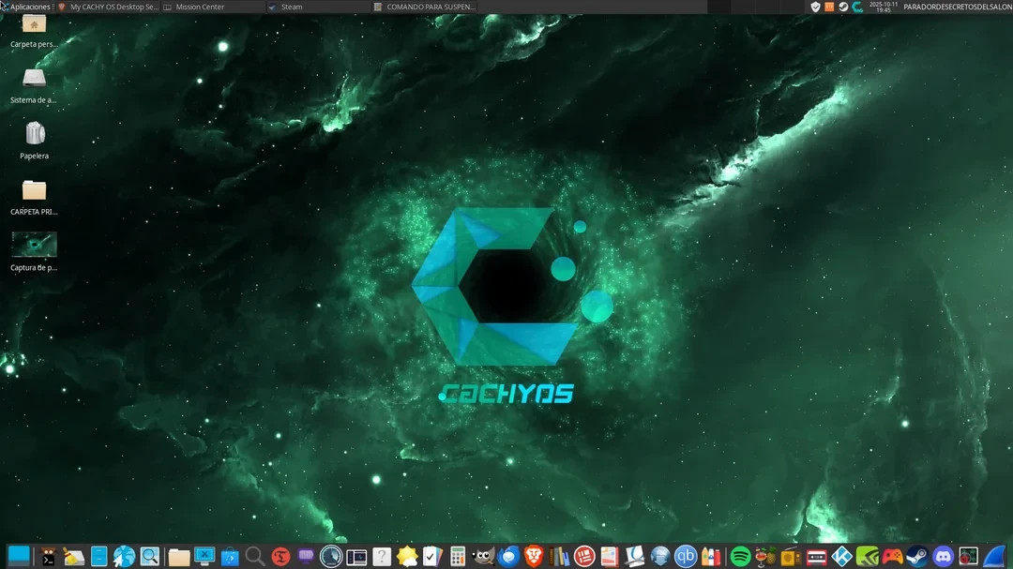Open the sun weather app
Viewport: 1013px width, 569px height.
coord(407,556)
